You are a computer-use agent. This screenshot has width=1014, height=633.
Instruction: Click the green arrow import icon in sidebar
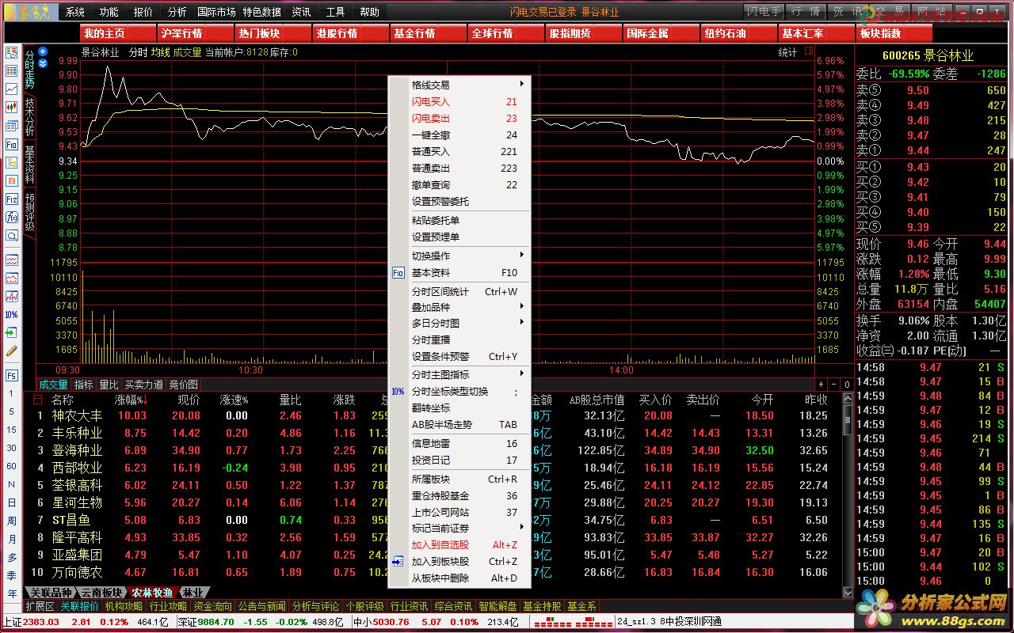[x=12, y=332]
